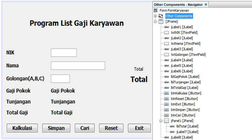The image size is (252, 140).
Task: Click the jLabel3 label icon
Action: [x=167, y=49]
